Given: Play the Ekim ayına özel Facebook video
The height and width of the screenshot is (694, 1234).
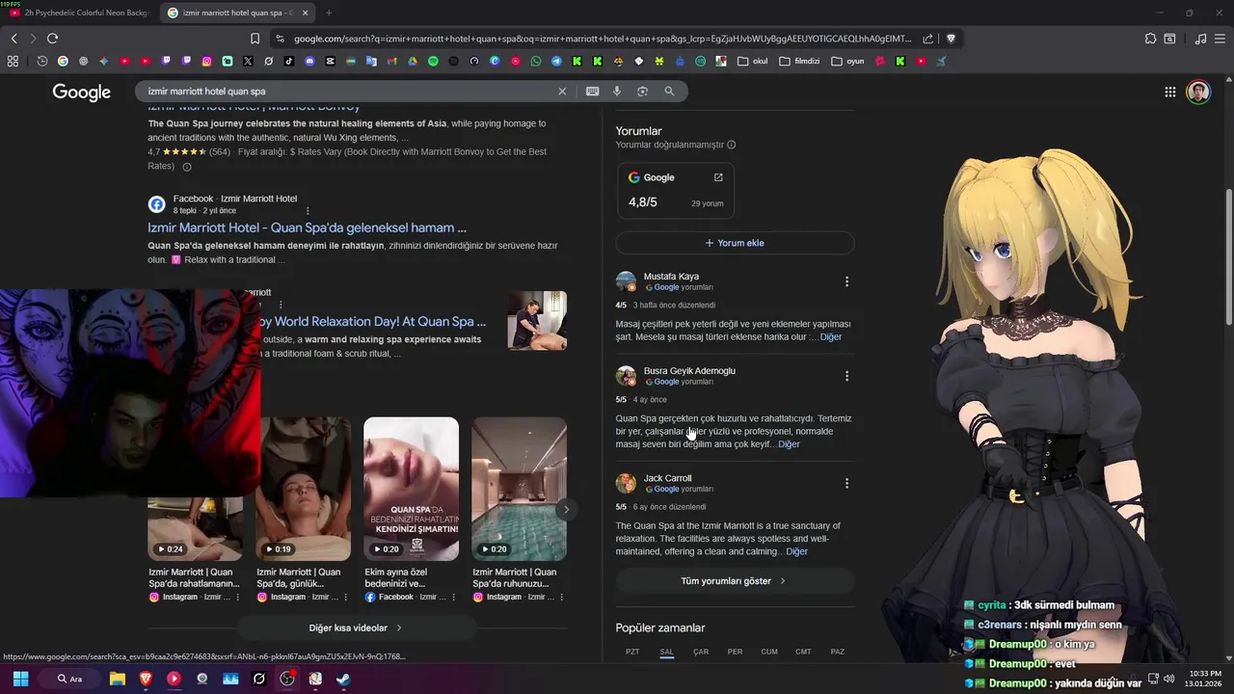Looking at the screenshot, I should (x=411, y=489).
